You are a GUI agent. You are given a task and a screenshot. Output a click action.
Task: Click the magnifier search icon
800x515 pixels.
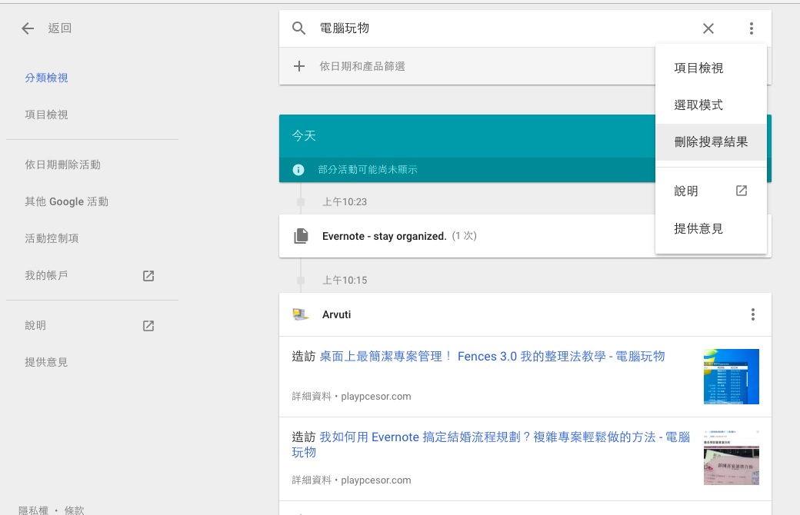click(299, 28)
